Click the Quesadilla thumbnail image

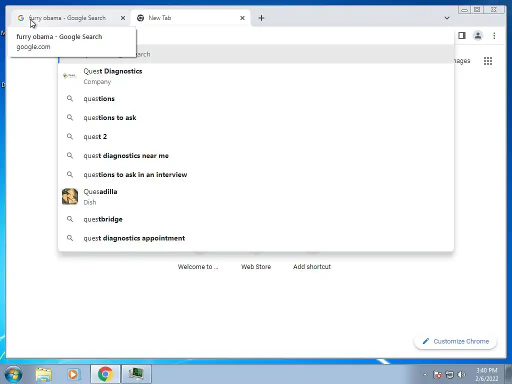coord(70,196)
